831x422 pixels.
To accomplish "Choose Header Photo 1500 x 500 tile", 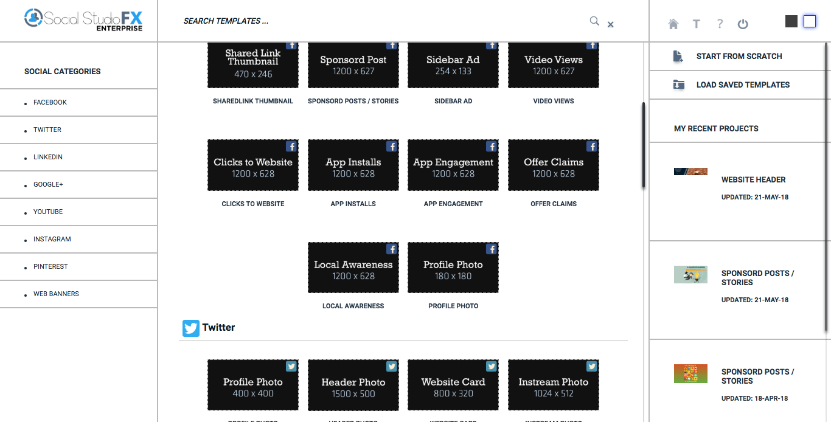I will [353, 385].
